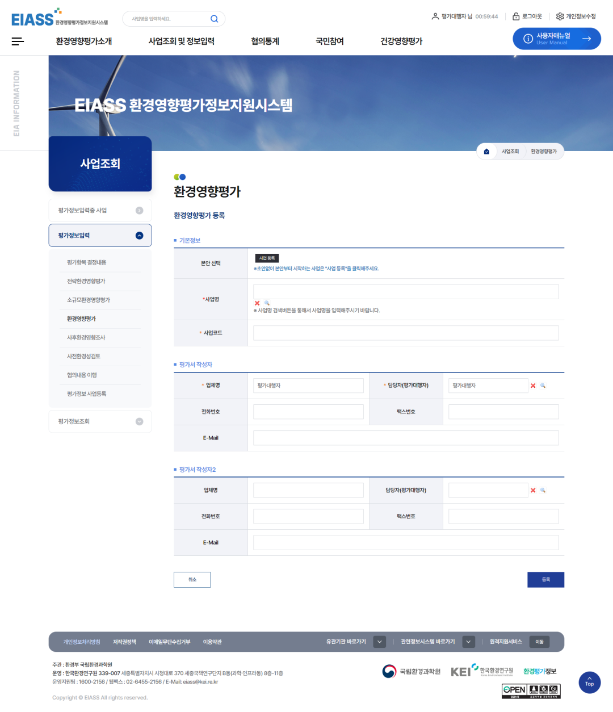The width and height of the screenshot is (613, 712).
Task: Open the 유관기관 바로가기 dropdown
Action: point(379,642)
